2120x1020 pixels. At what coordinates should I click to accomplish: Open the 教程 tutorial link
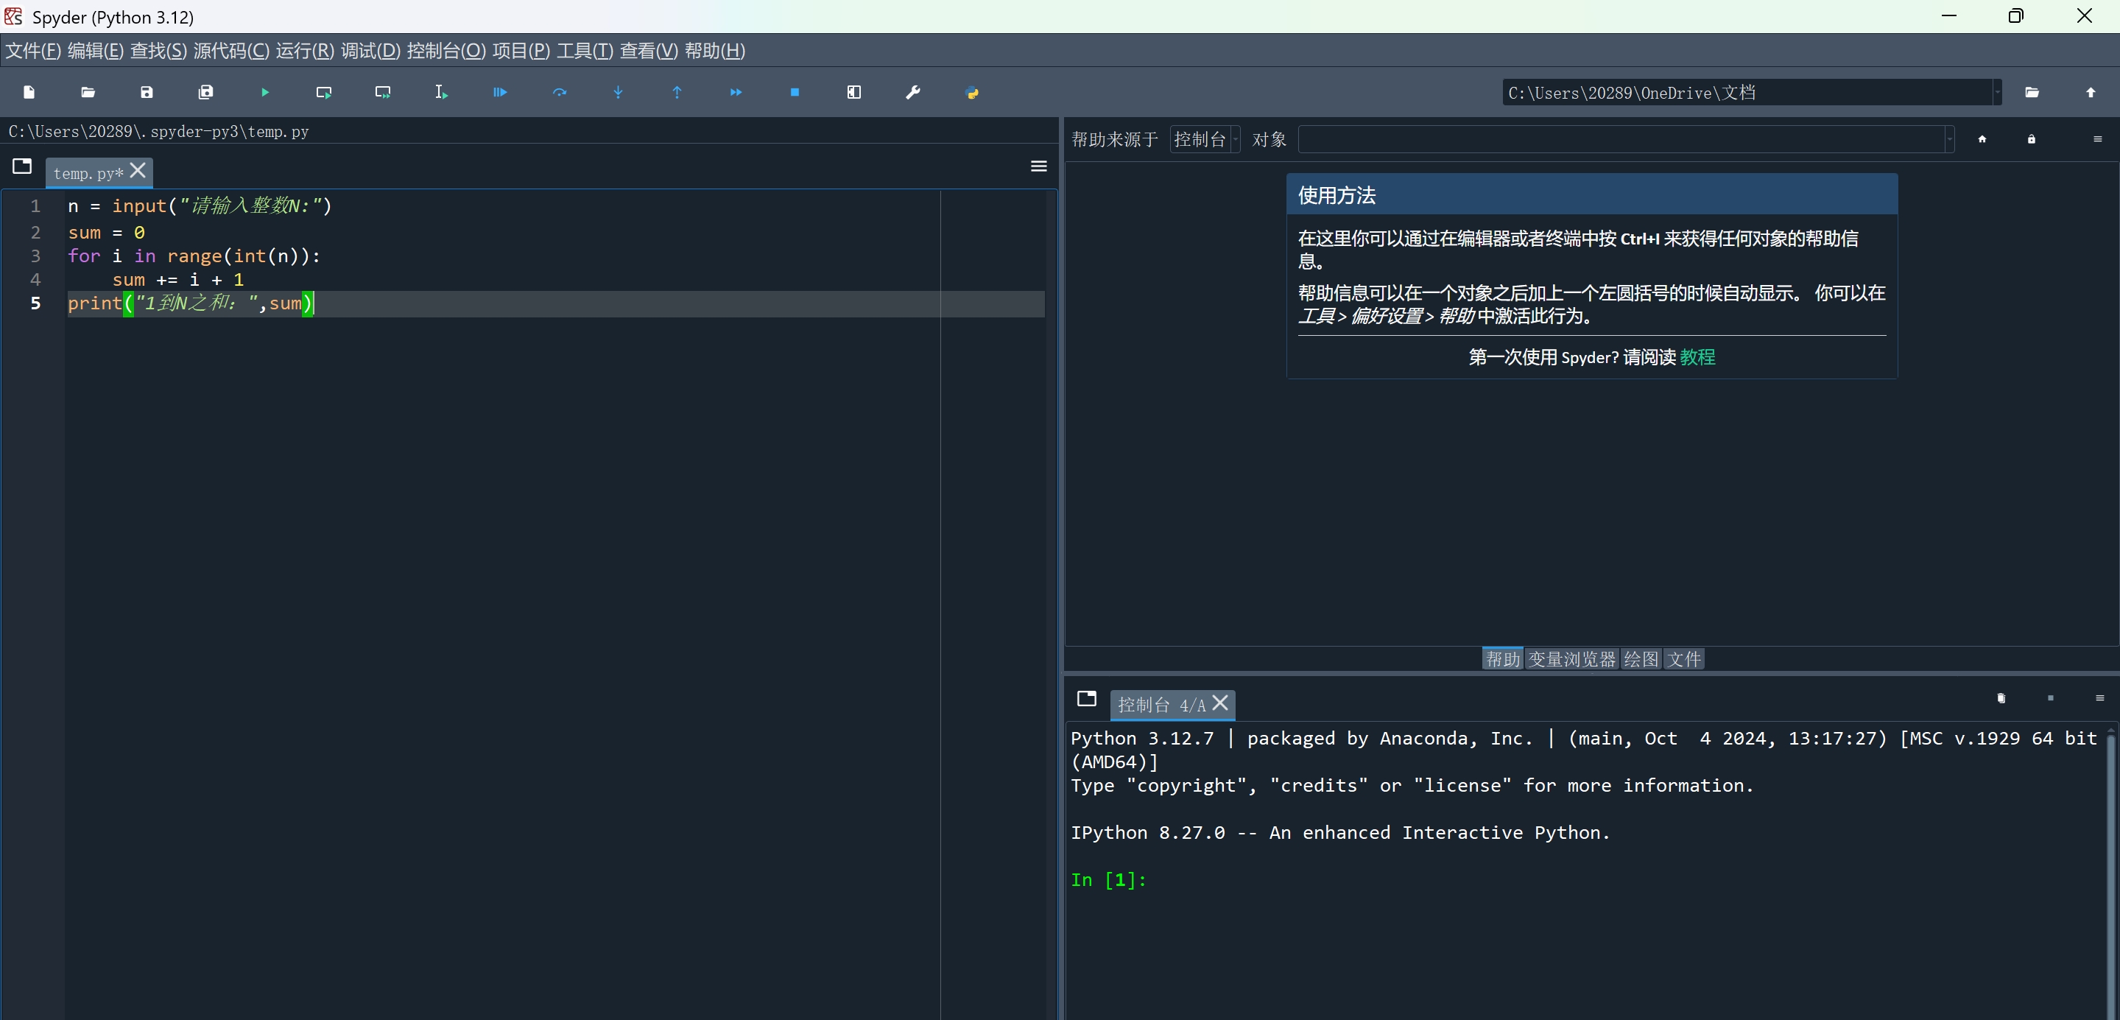pyautogui.click(x=1697, y=357)
